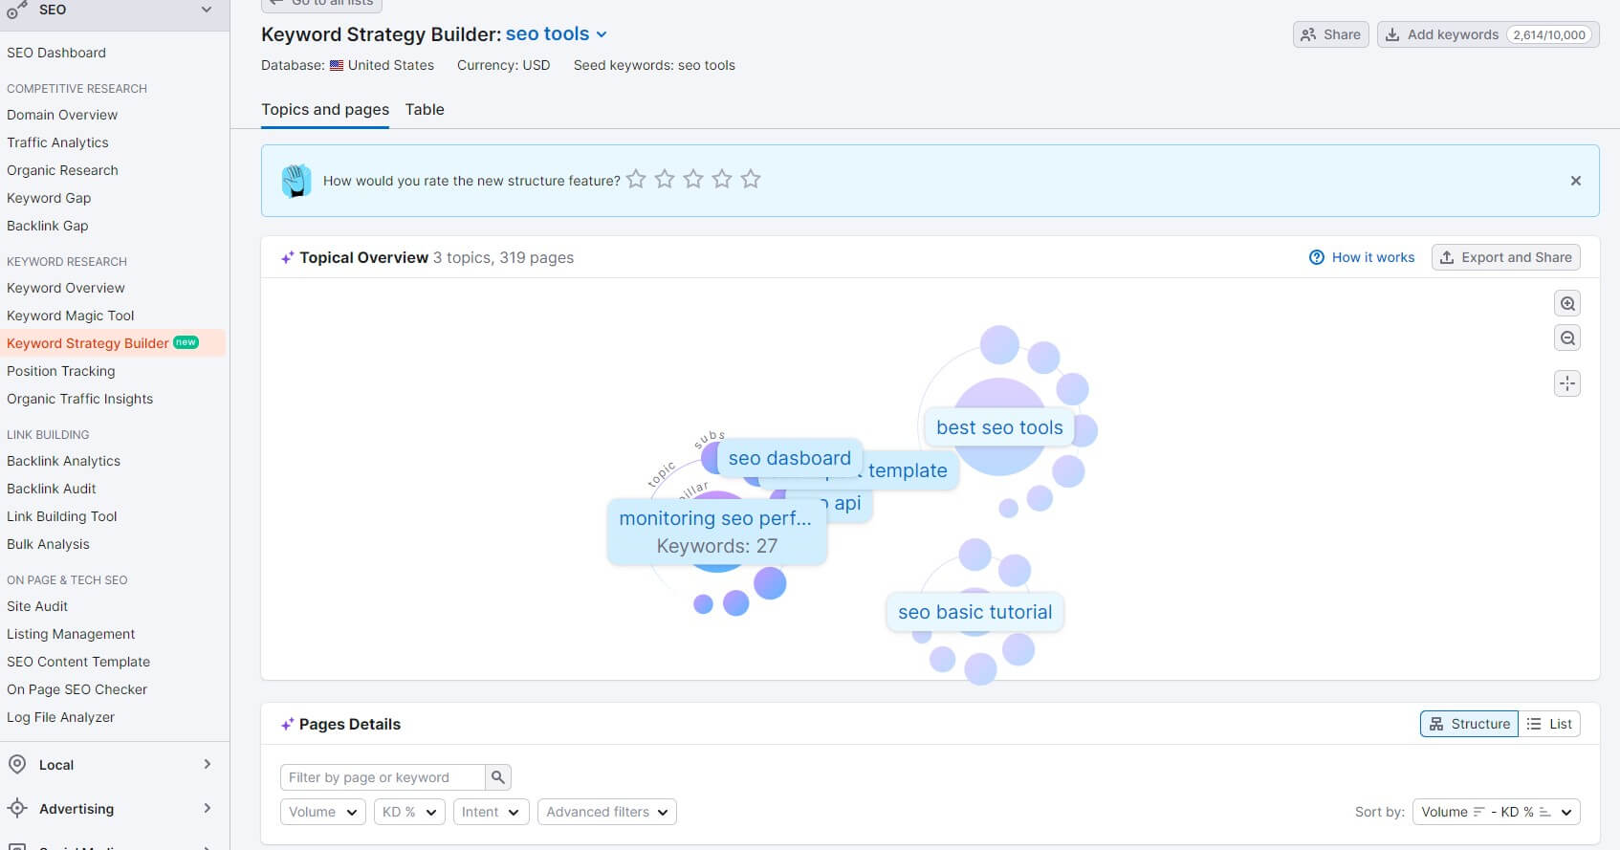Open the How it works link
The height and width of the screenshot is (850, 1620).
(1362, 257)
